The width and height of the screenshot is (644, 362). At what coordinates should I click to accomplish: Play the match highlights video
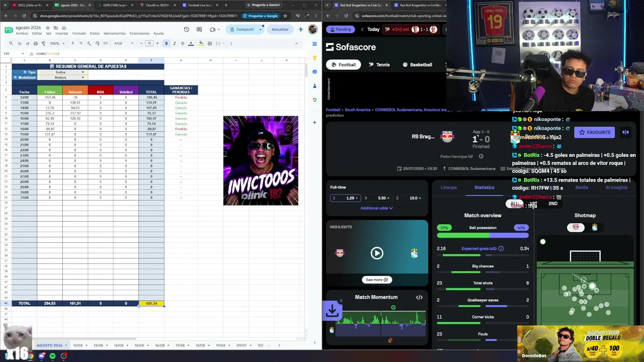point(377,253)
